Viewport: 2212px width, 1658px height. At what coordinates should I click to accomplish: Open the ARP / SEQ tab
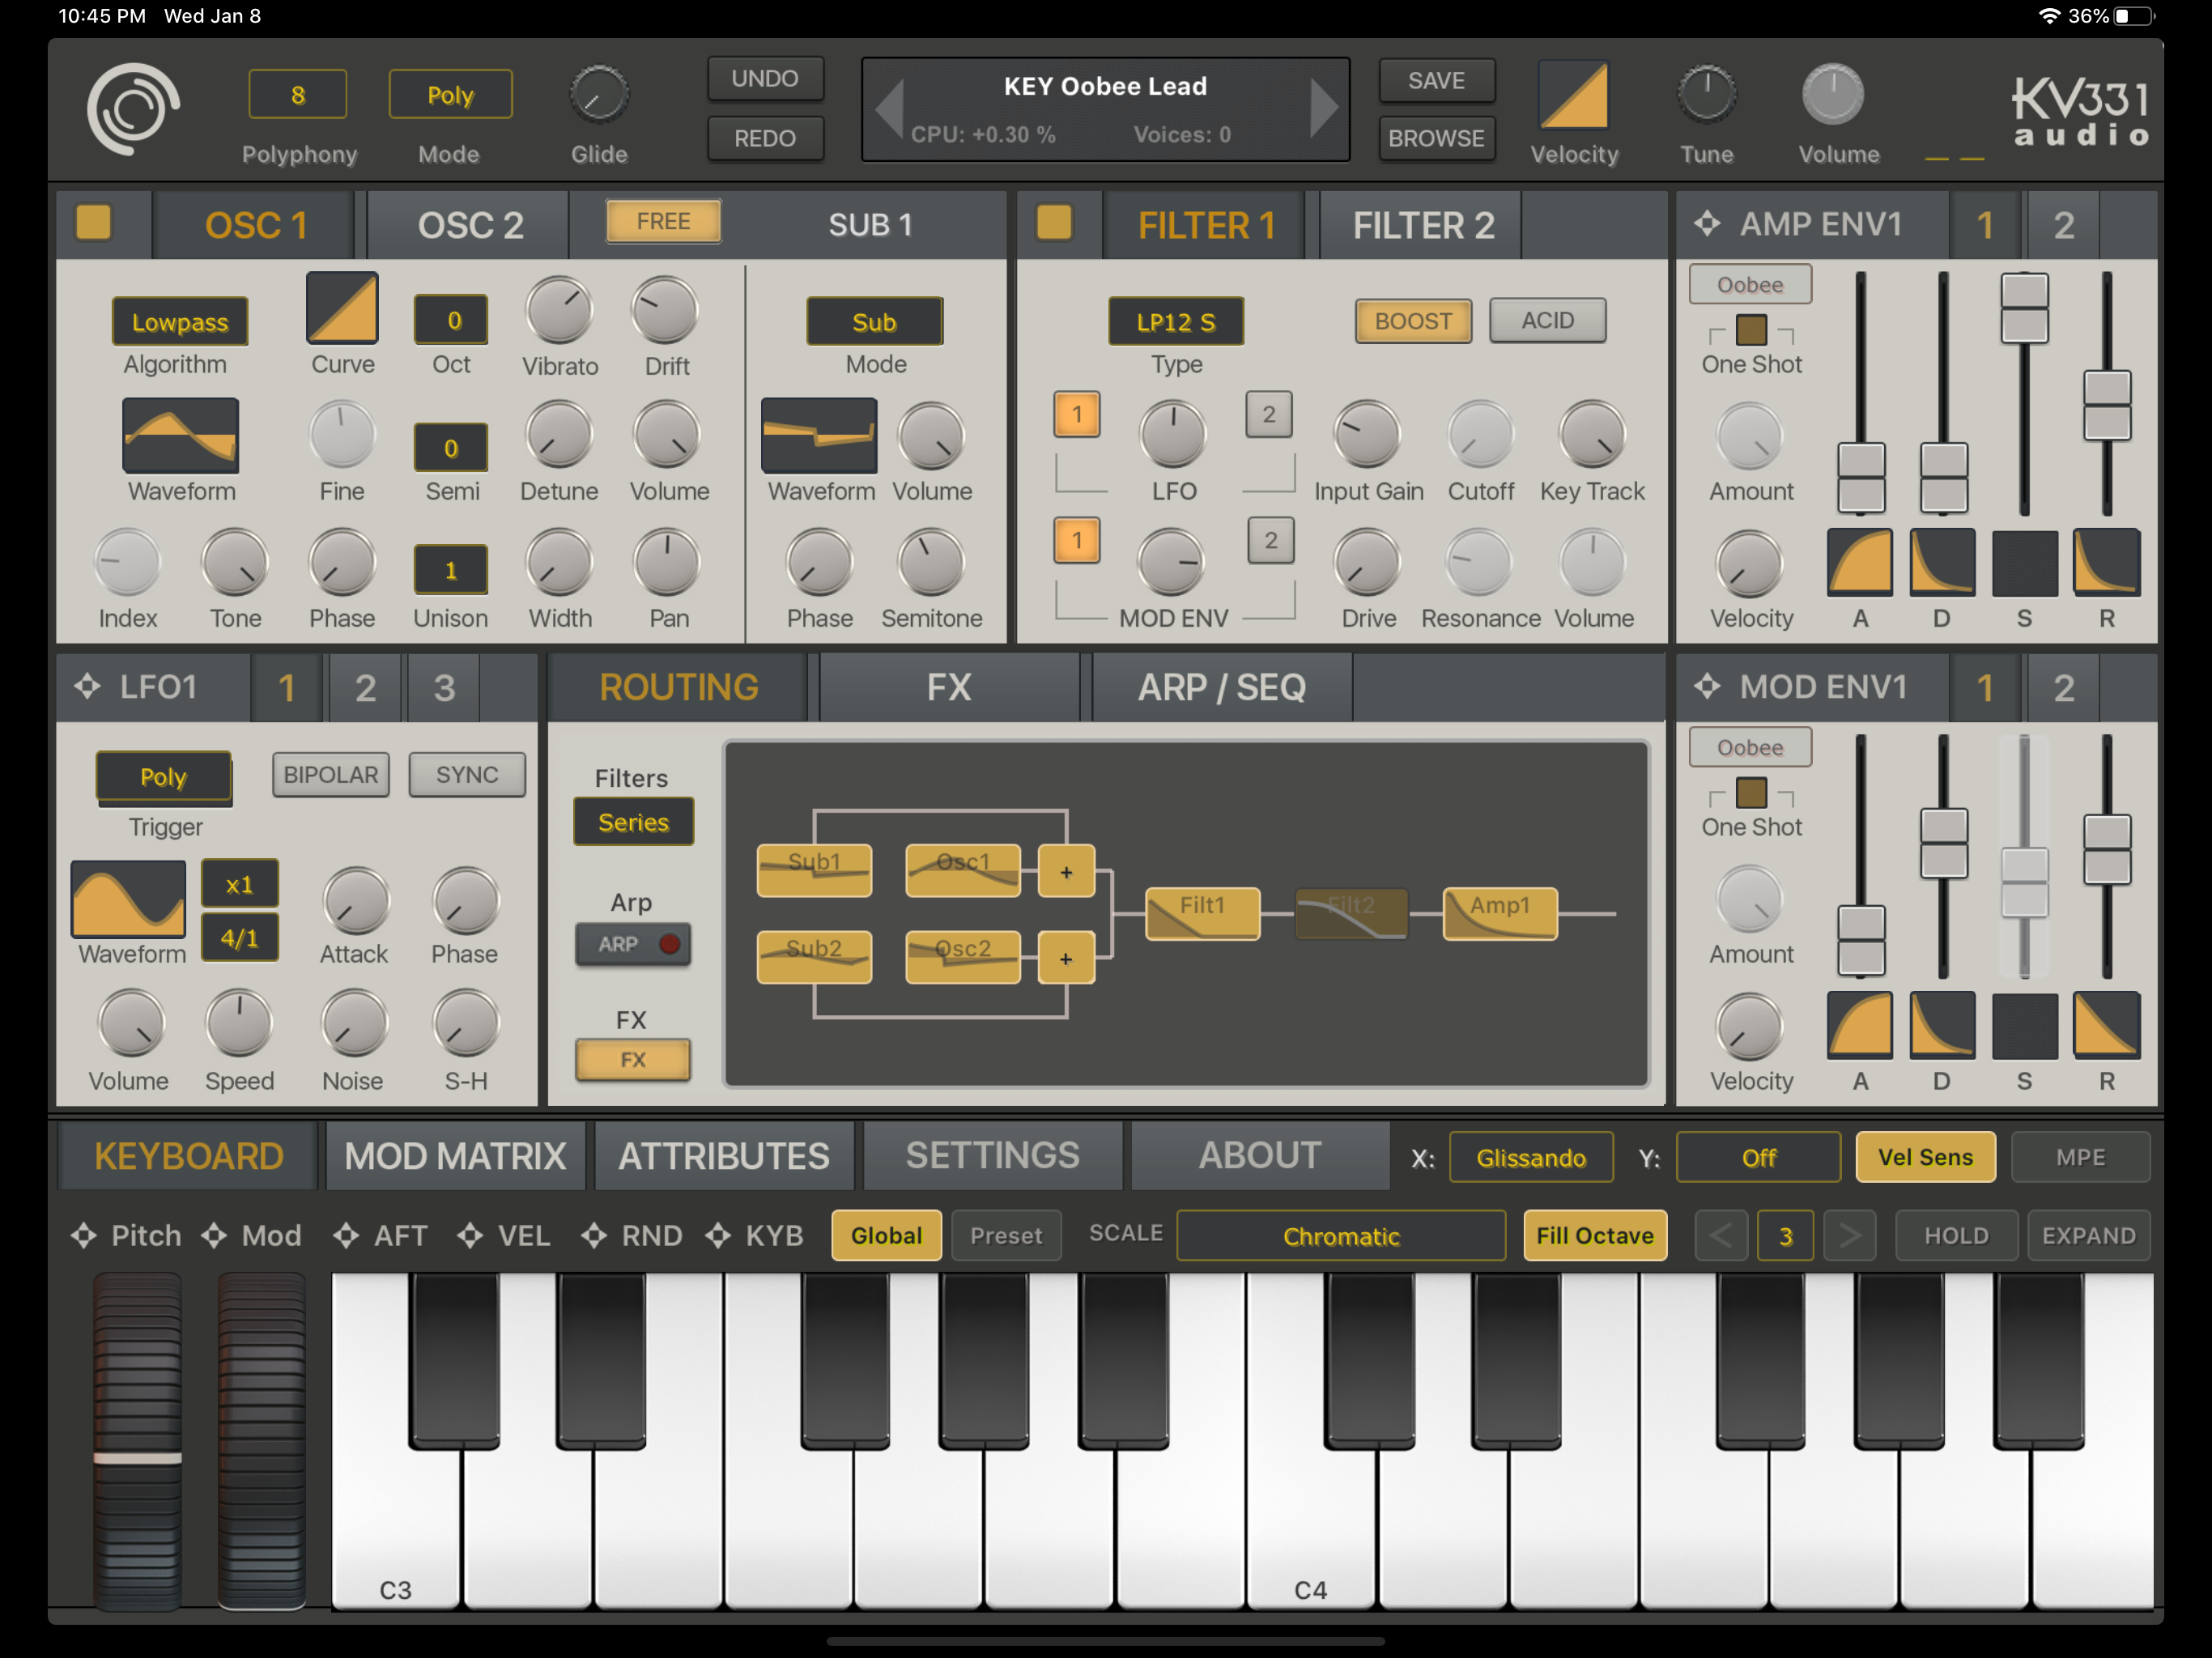coord(1221,688)
